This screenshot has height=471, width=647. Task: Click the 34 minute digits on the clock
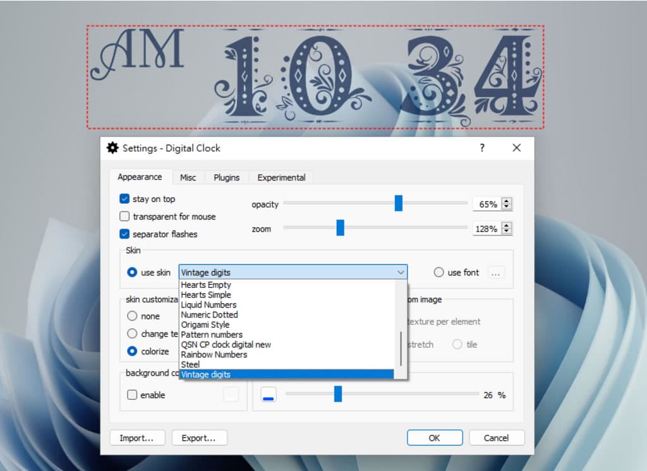click(x=471, y=78)
